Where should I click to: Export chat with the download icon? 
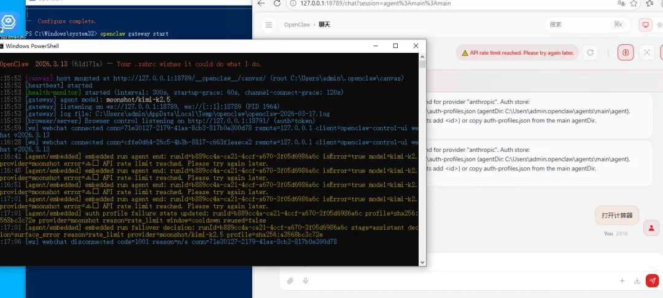click(637, 281)
